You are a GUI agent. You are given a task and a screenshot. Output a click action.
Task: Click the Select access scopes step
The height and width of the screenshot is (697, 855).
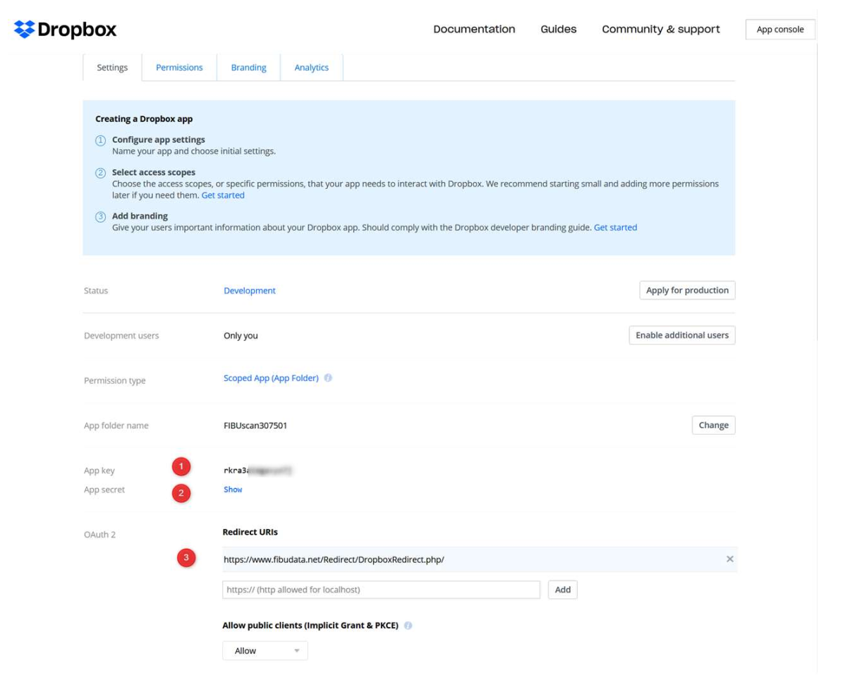tap(154, 172)
